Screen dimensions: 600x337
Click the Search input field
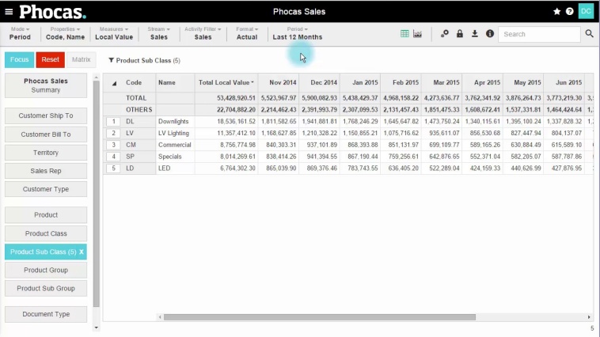539,34
